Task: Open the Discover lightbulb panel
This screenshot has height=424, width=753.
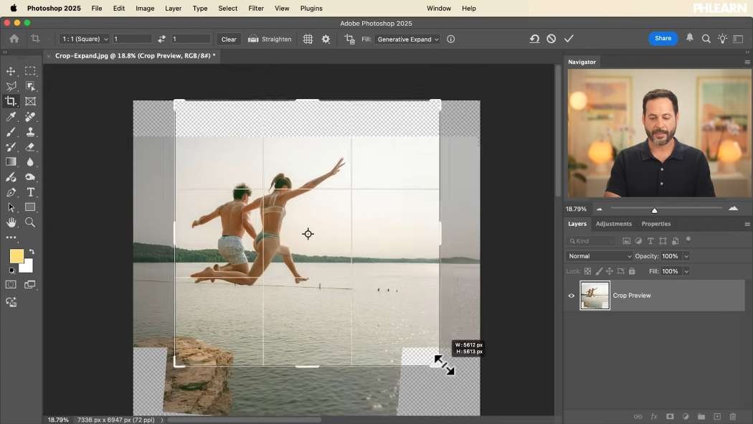Action: 722,39
